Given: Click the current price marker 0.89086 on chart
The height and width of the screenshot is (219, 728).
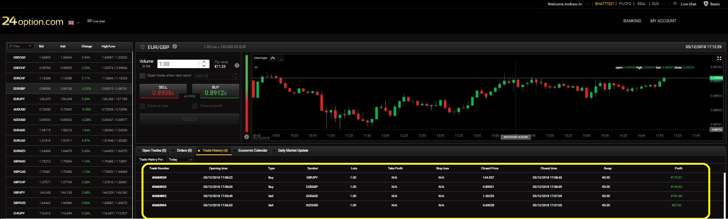Looking at the screenshot, I should (x=716, y=78).
